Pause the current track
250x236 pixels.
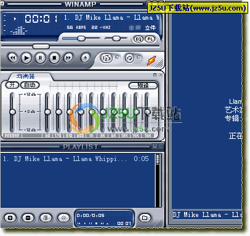tap(41, 58)
